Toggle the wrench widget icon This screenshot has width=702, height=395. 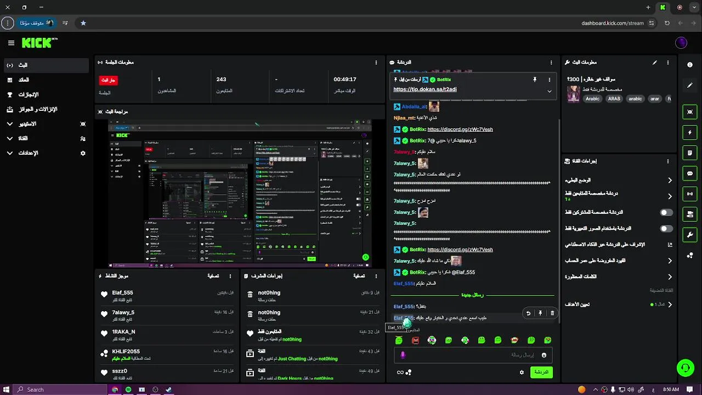690,235
